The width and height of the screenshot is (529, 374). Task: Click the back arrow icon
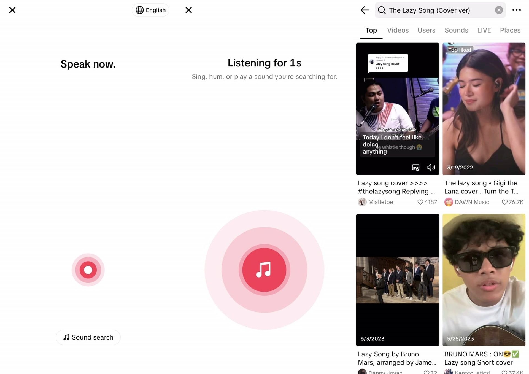365,10
